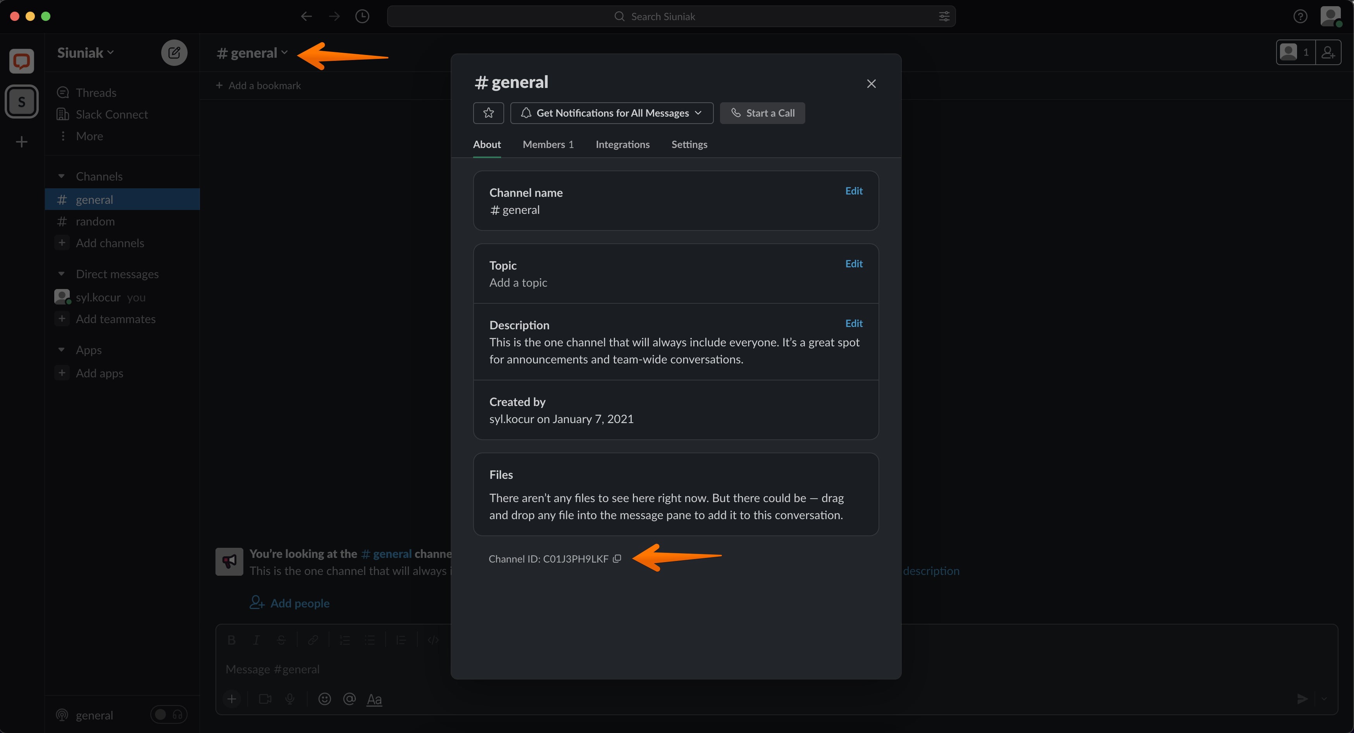The height and width of the screenshot is (733, 1354).
Task: Click Add a bookmark
Action: tap(258, 85)
